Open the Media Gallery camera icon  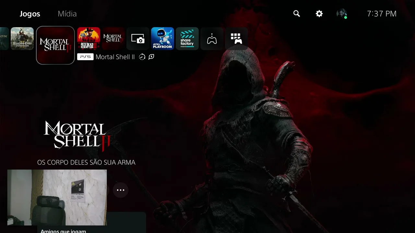click(138, 39)
